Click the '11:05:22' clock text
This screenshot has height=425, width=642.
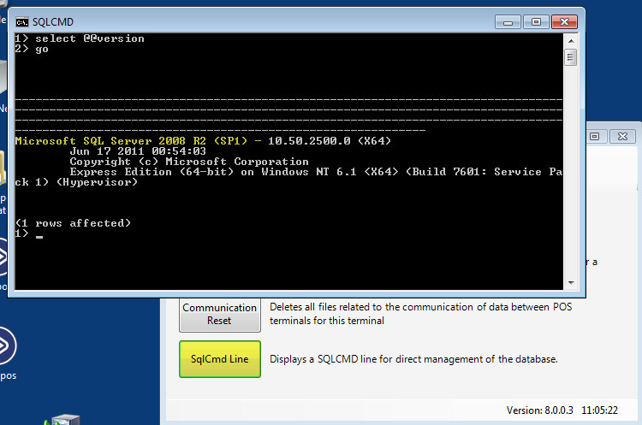[599, 410]
